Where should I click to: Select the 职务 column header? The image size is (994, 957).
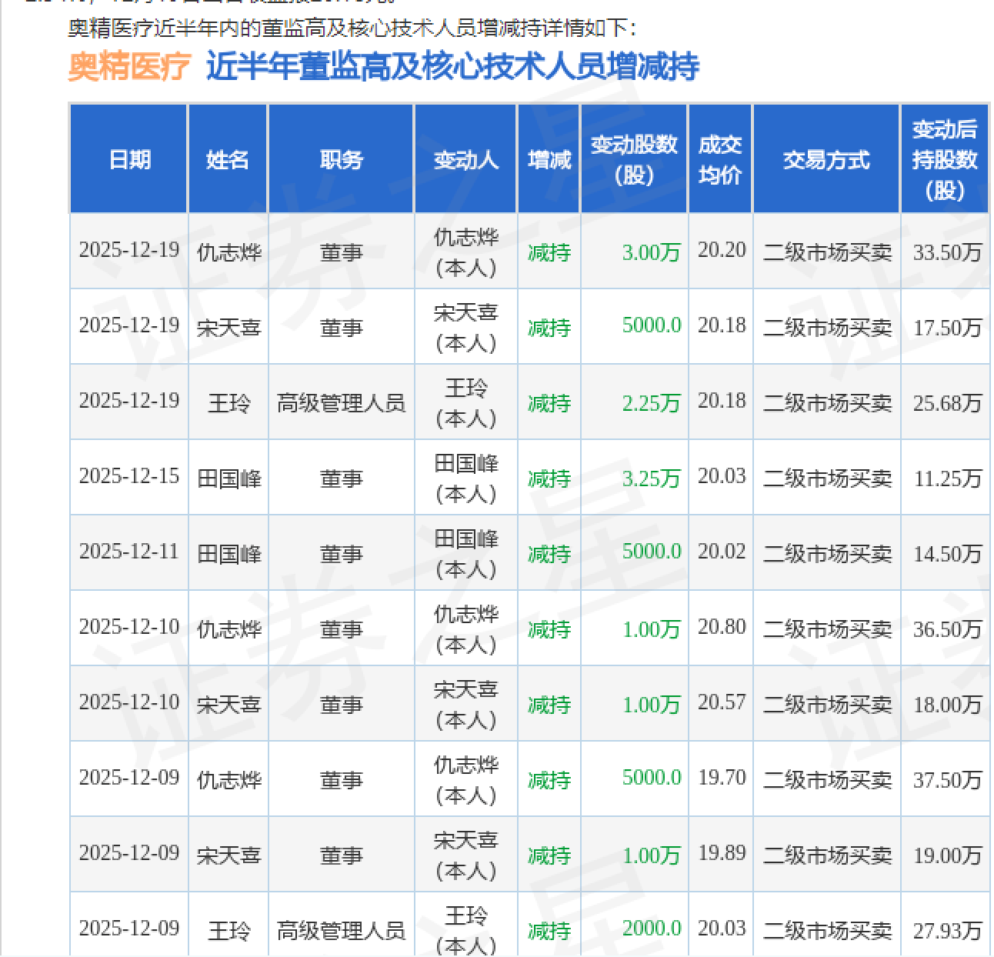point(341,159)
